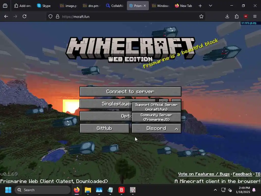261x196 pixels.
Task: Open the Firefox hamburger menu
Action: pos(255,16)
